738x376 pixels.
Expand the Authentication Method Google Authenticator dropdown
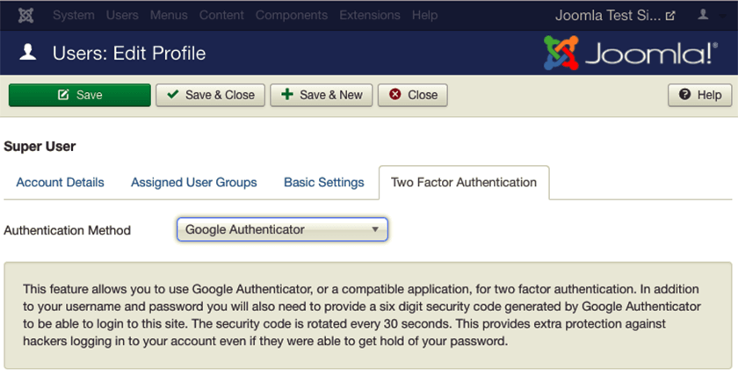282,229
